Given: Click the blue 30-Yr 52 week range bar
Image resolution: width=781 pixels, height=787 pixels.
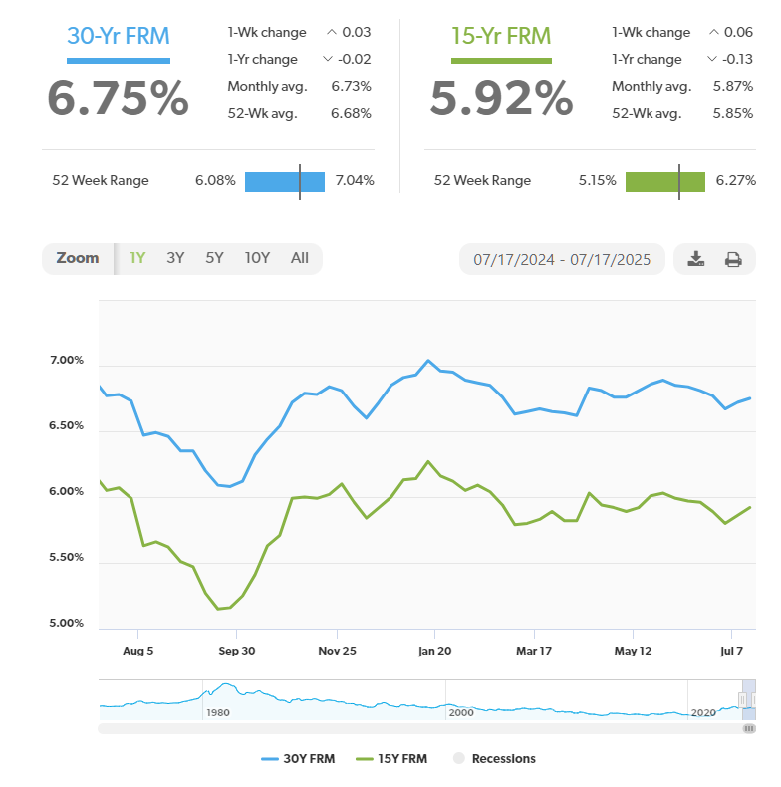Looking at the screenshot, I should 285,181.
